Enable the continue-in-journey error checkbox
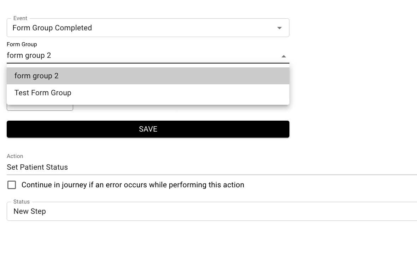Viewport: 417px width, 254px height. (12, 185)
